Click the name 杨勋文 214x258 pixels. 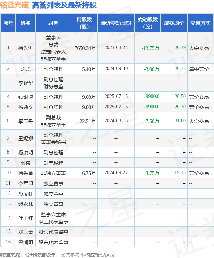click(x=26, y=107)
